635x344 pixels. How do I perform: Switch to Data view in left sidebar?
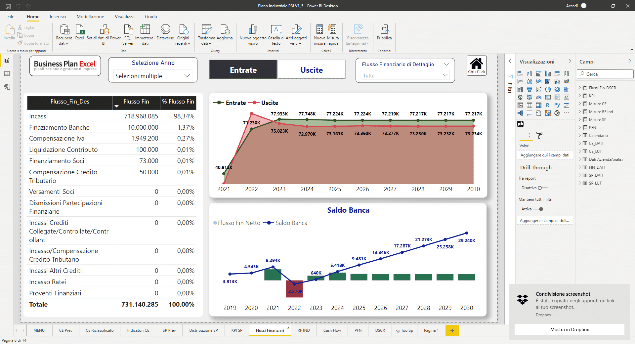(x=7, y=73)
